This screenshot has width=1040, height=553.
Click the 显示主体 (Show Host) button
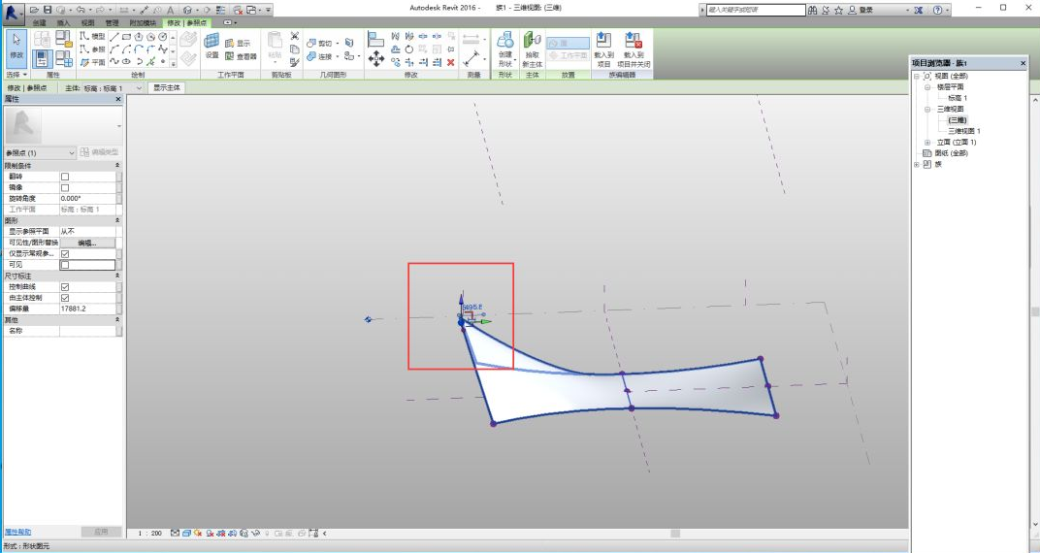[x=169, y=87]
